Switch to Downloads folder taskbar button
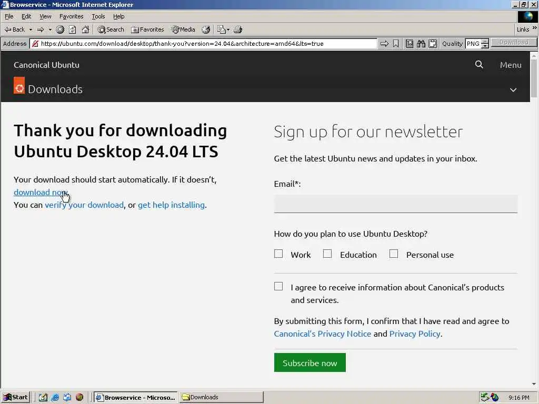539x404 pixels. point(222,398)
